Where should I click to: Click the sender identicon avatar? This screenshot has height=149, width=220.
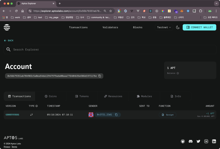[x=91, y=115]
